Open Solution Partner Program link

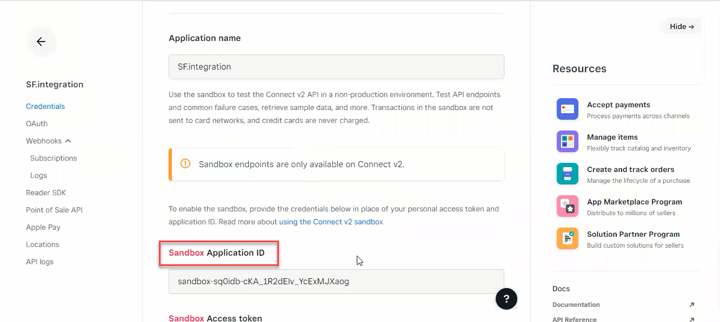pos(634,234)
